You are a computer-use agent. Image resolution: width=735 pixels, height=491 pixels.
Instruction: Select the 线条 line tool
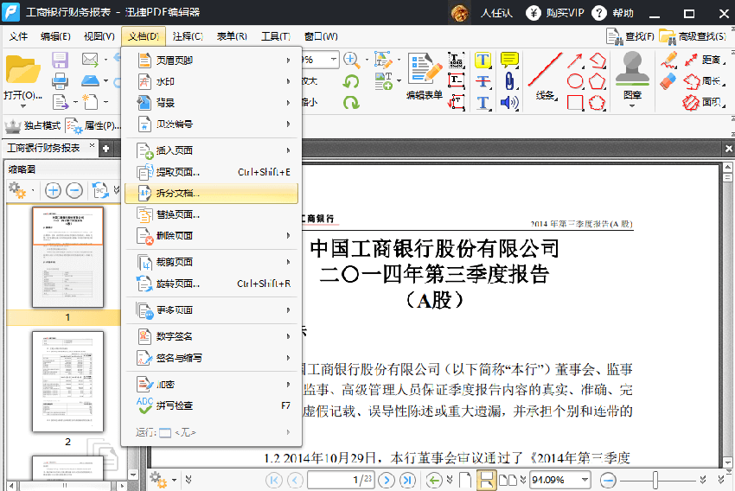pyautogui.click(x=545, y=76)
